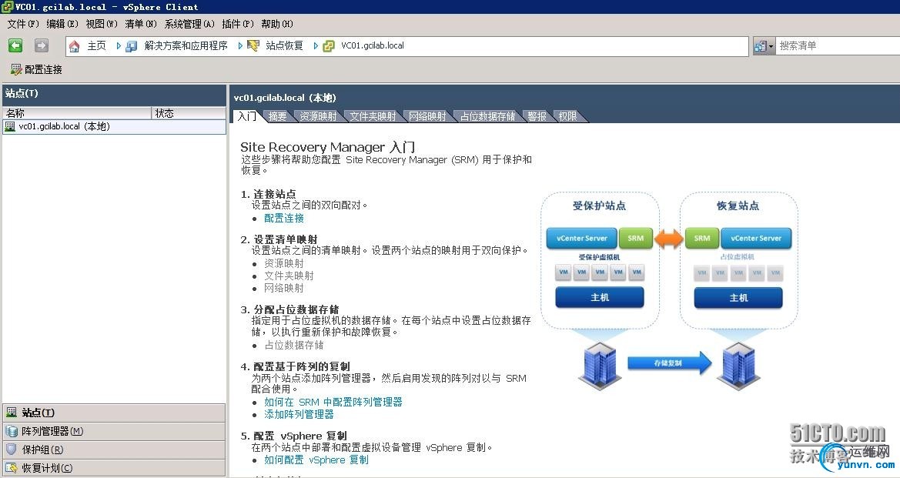Click the site icon for vc01.gcilab.local row
This screenshot has height=478, width=900.
coord(10,127)
